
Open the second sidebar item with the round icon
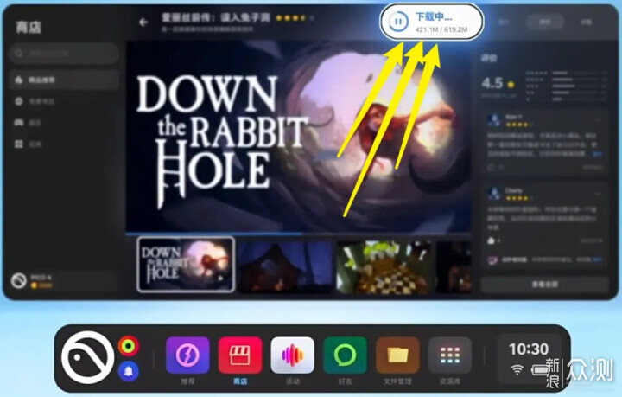[64, 101]
